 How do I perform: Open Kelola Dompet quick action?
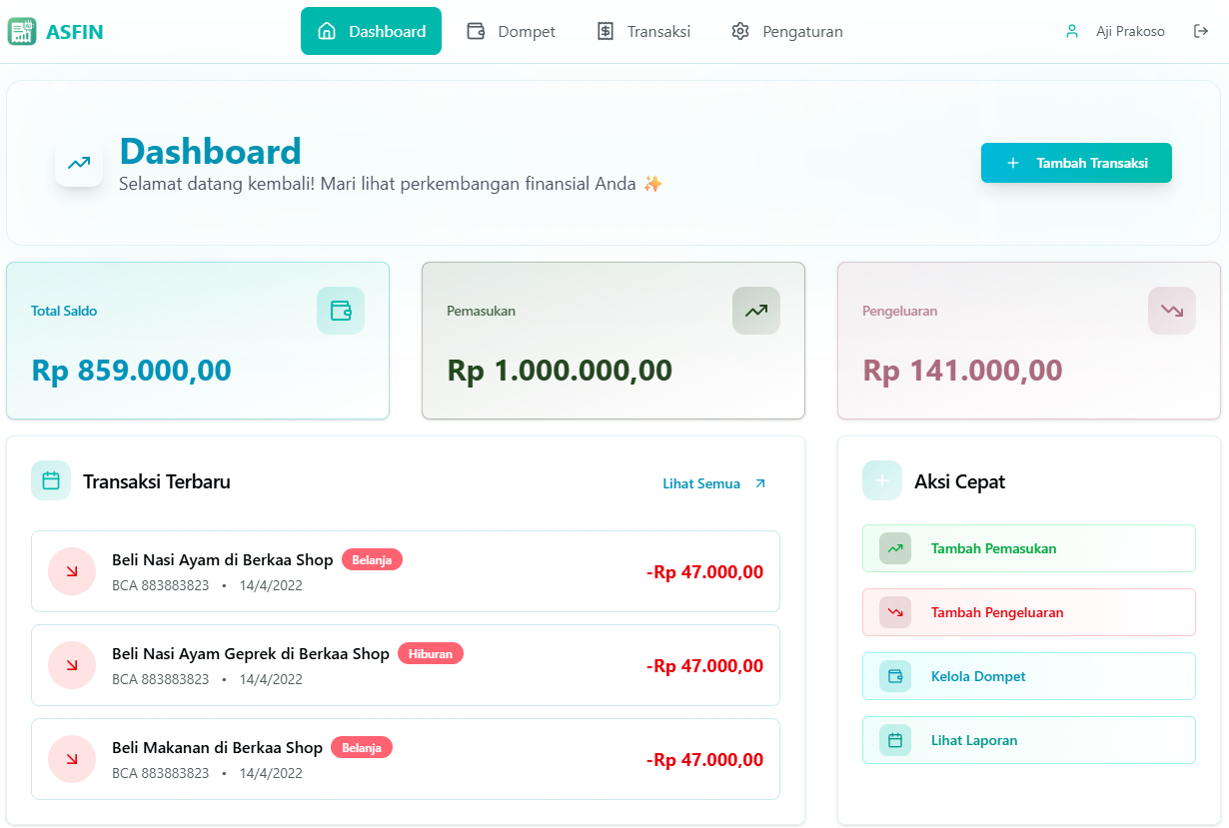point(1029,676)
